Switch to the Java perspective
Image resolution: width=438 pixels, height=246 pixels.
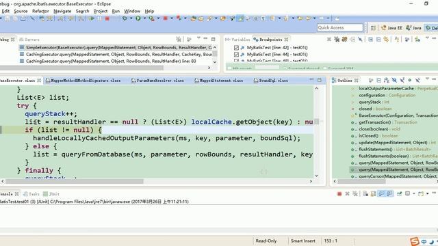413,27
